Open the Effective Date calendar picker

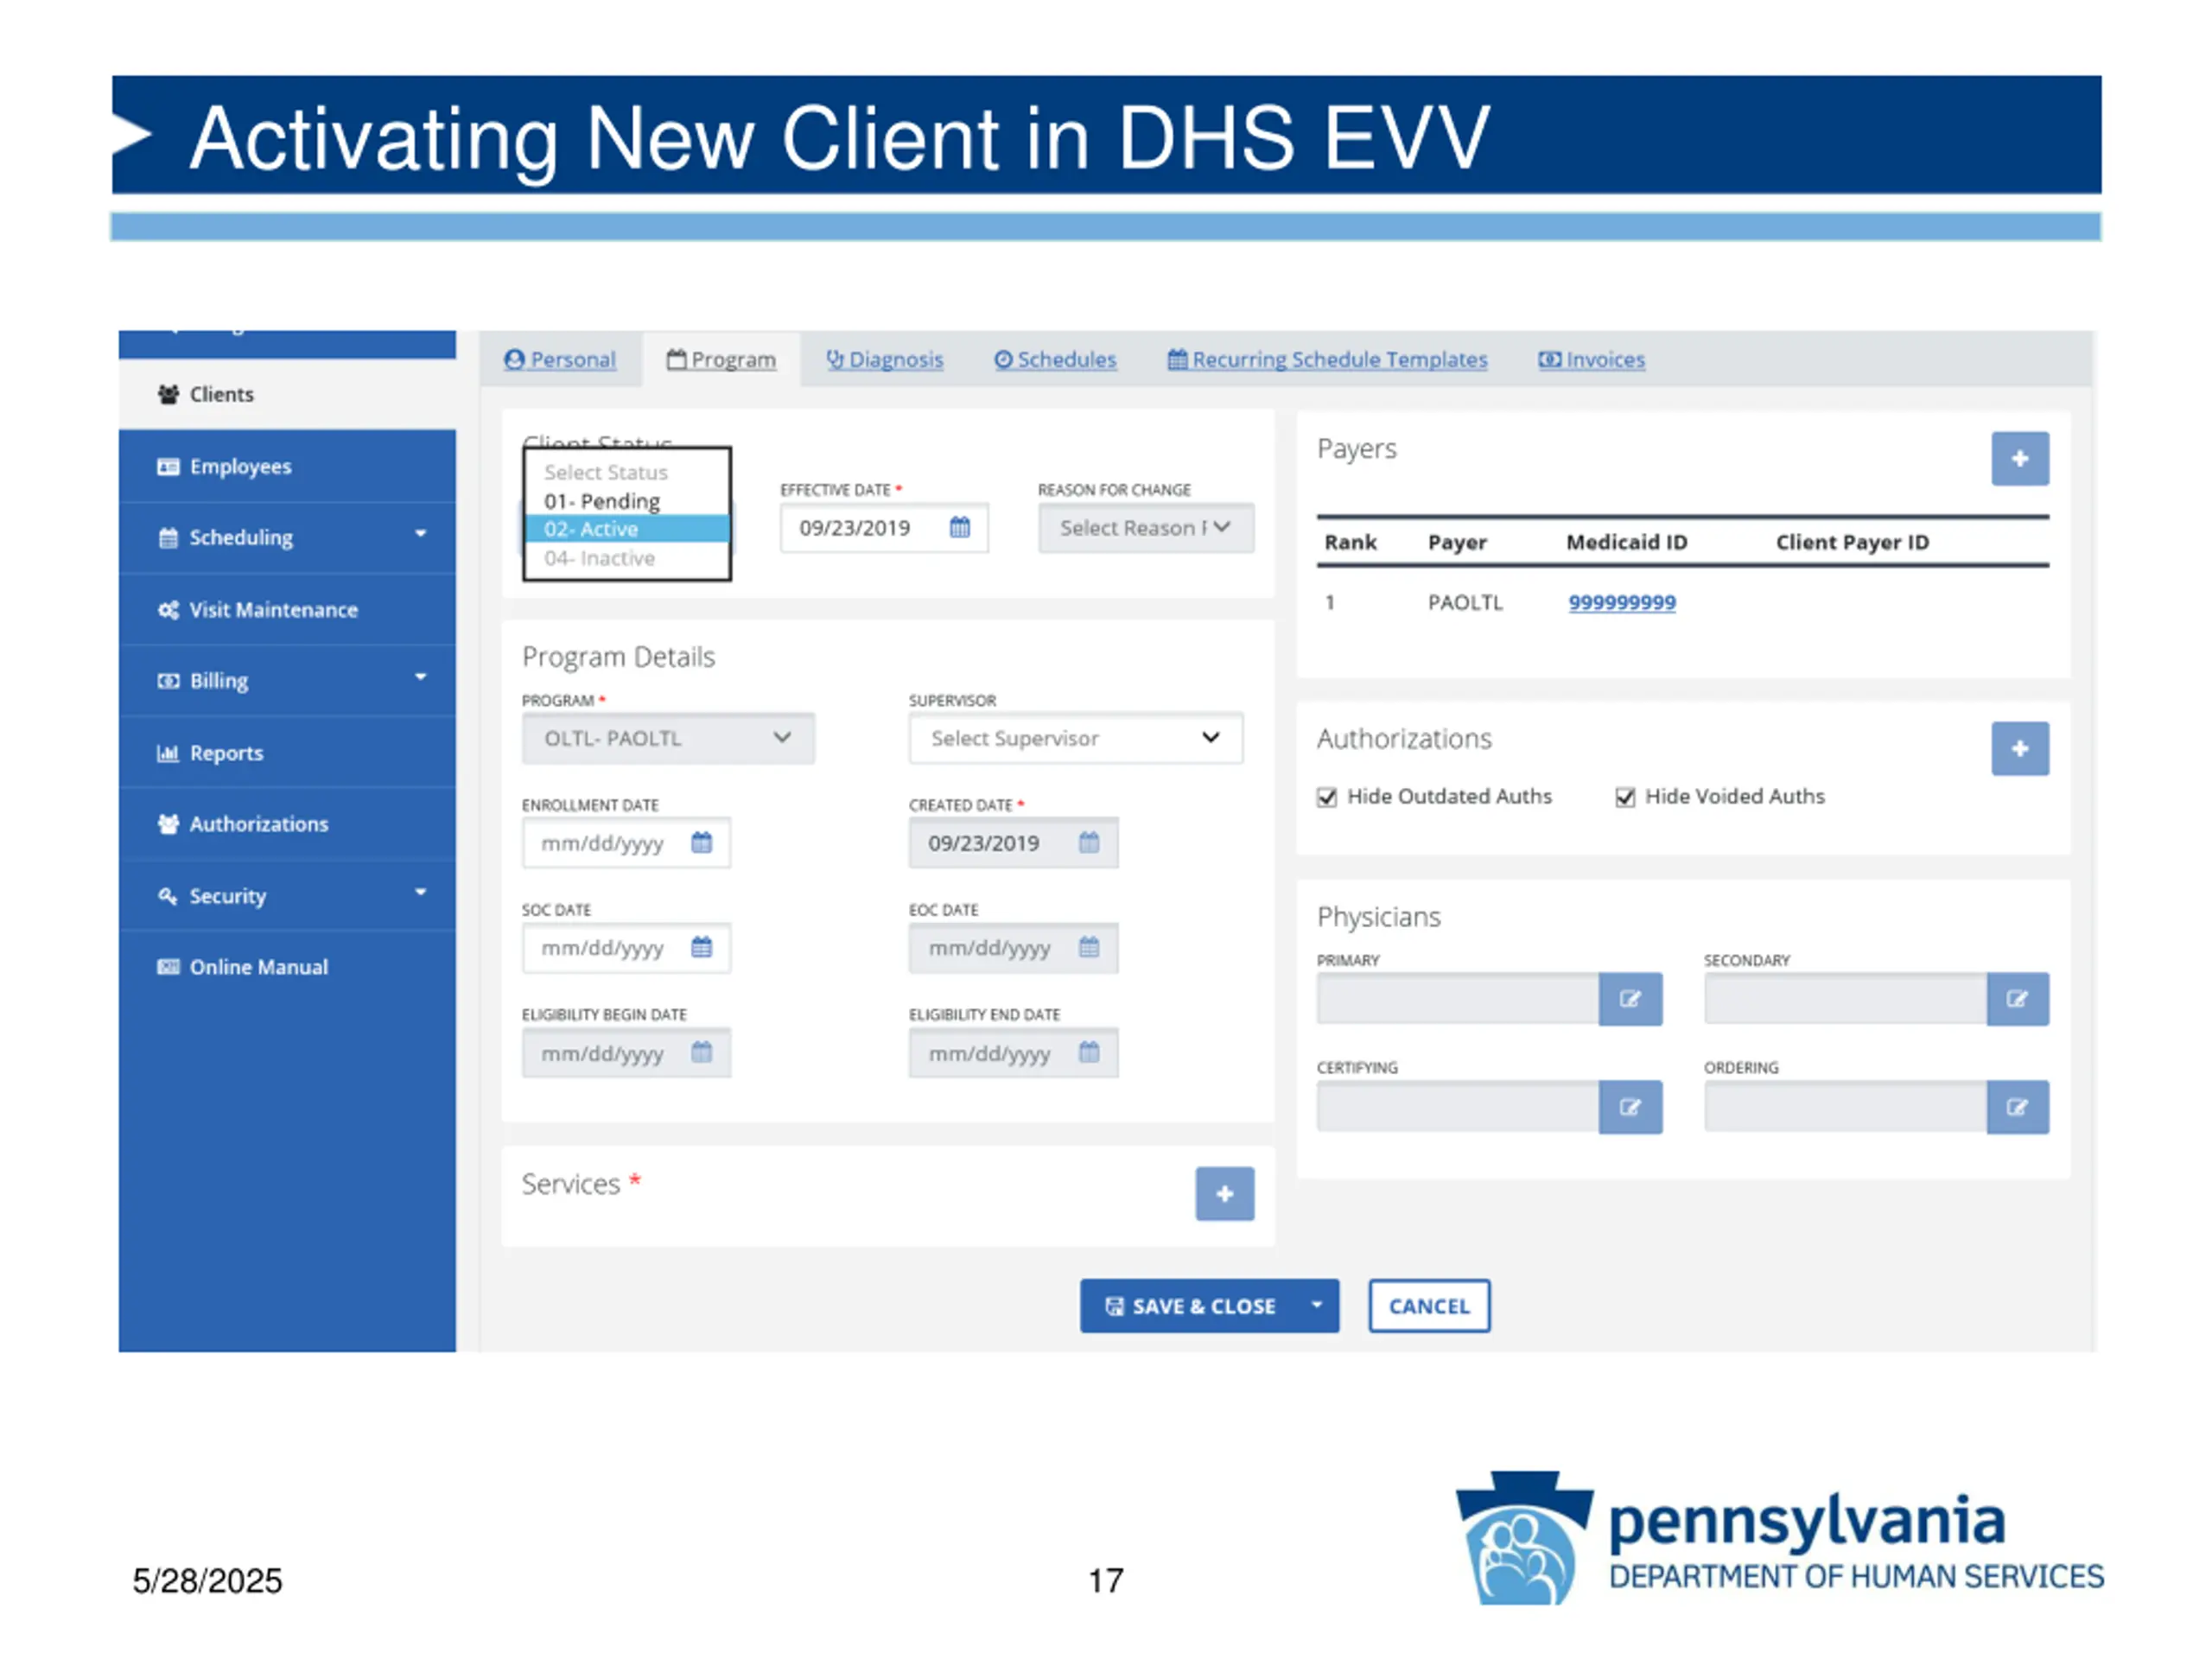coord(960,527)
